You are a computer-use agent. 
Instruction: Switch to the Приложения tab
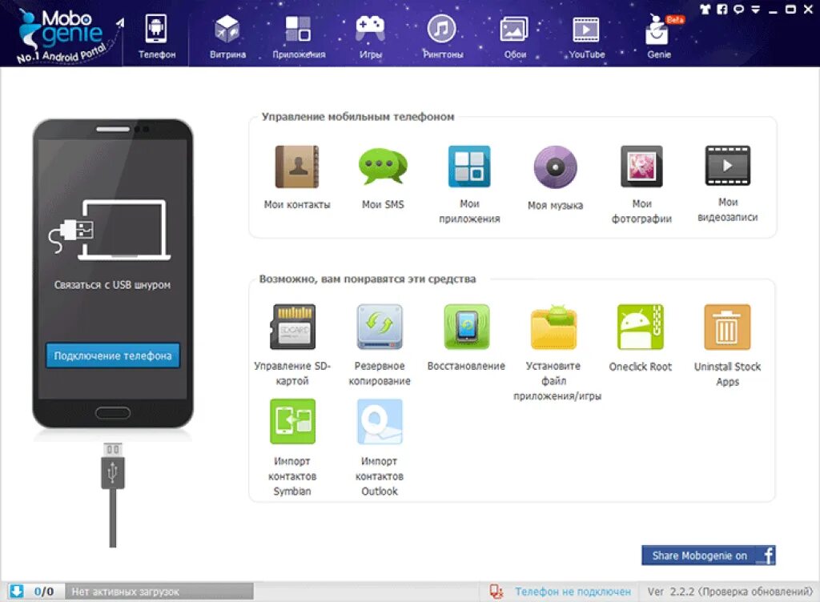coord(299,35)
